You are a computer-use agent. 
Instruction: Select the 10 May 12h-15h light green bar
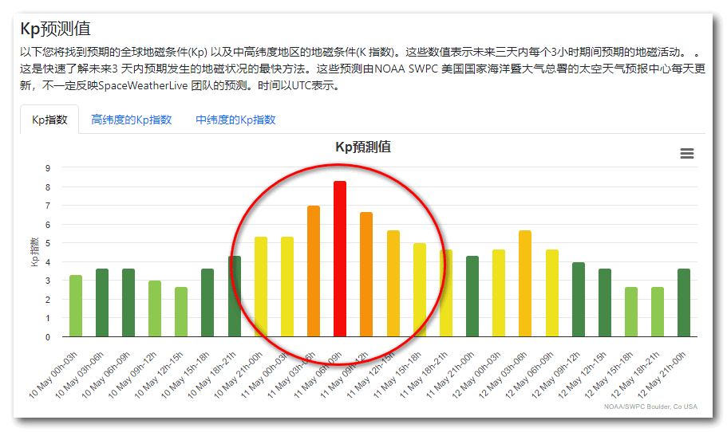(181, 312)
